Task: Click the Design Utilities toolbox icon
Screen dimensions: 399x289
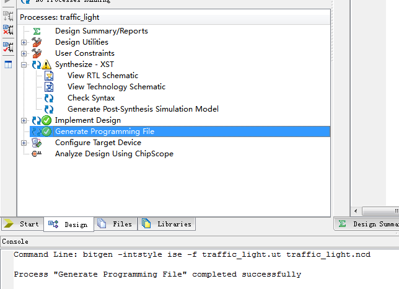Action: tap(37, 42)
